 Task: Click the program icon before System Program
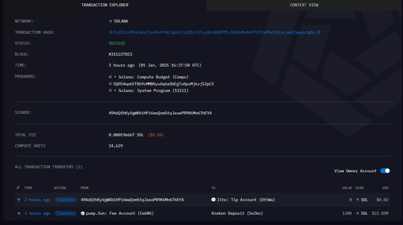(x=110, y=90)
